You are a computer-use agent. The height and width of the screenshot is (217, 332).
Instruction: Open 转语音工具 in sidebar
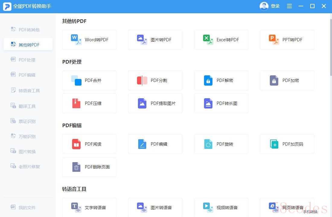pos(28,90)
